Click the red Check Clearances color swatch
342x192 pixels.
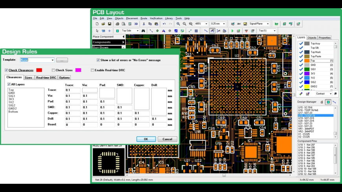coord(39,70)
